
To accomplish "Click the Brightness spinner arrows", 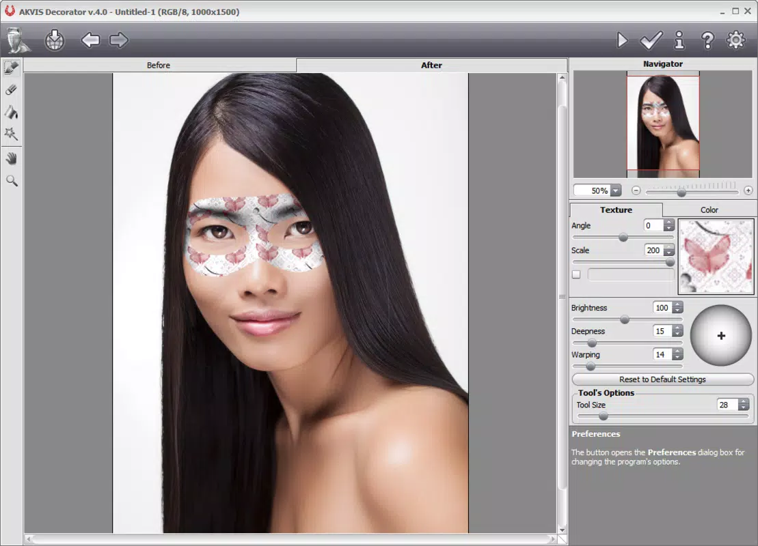I will (x=678, y=308).
